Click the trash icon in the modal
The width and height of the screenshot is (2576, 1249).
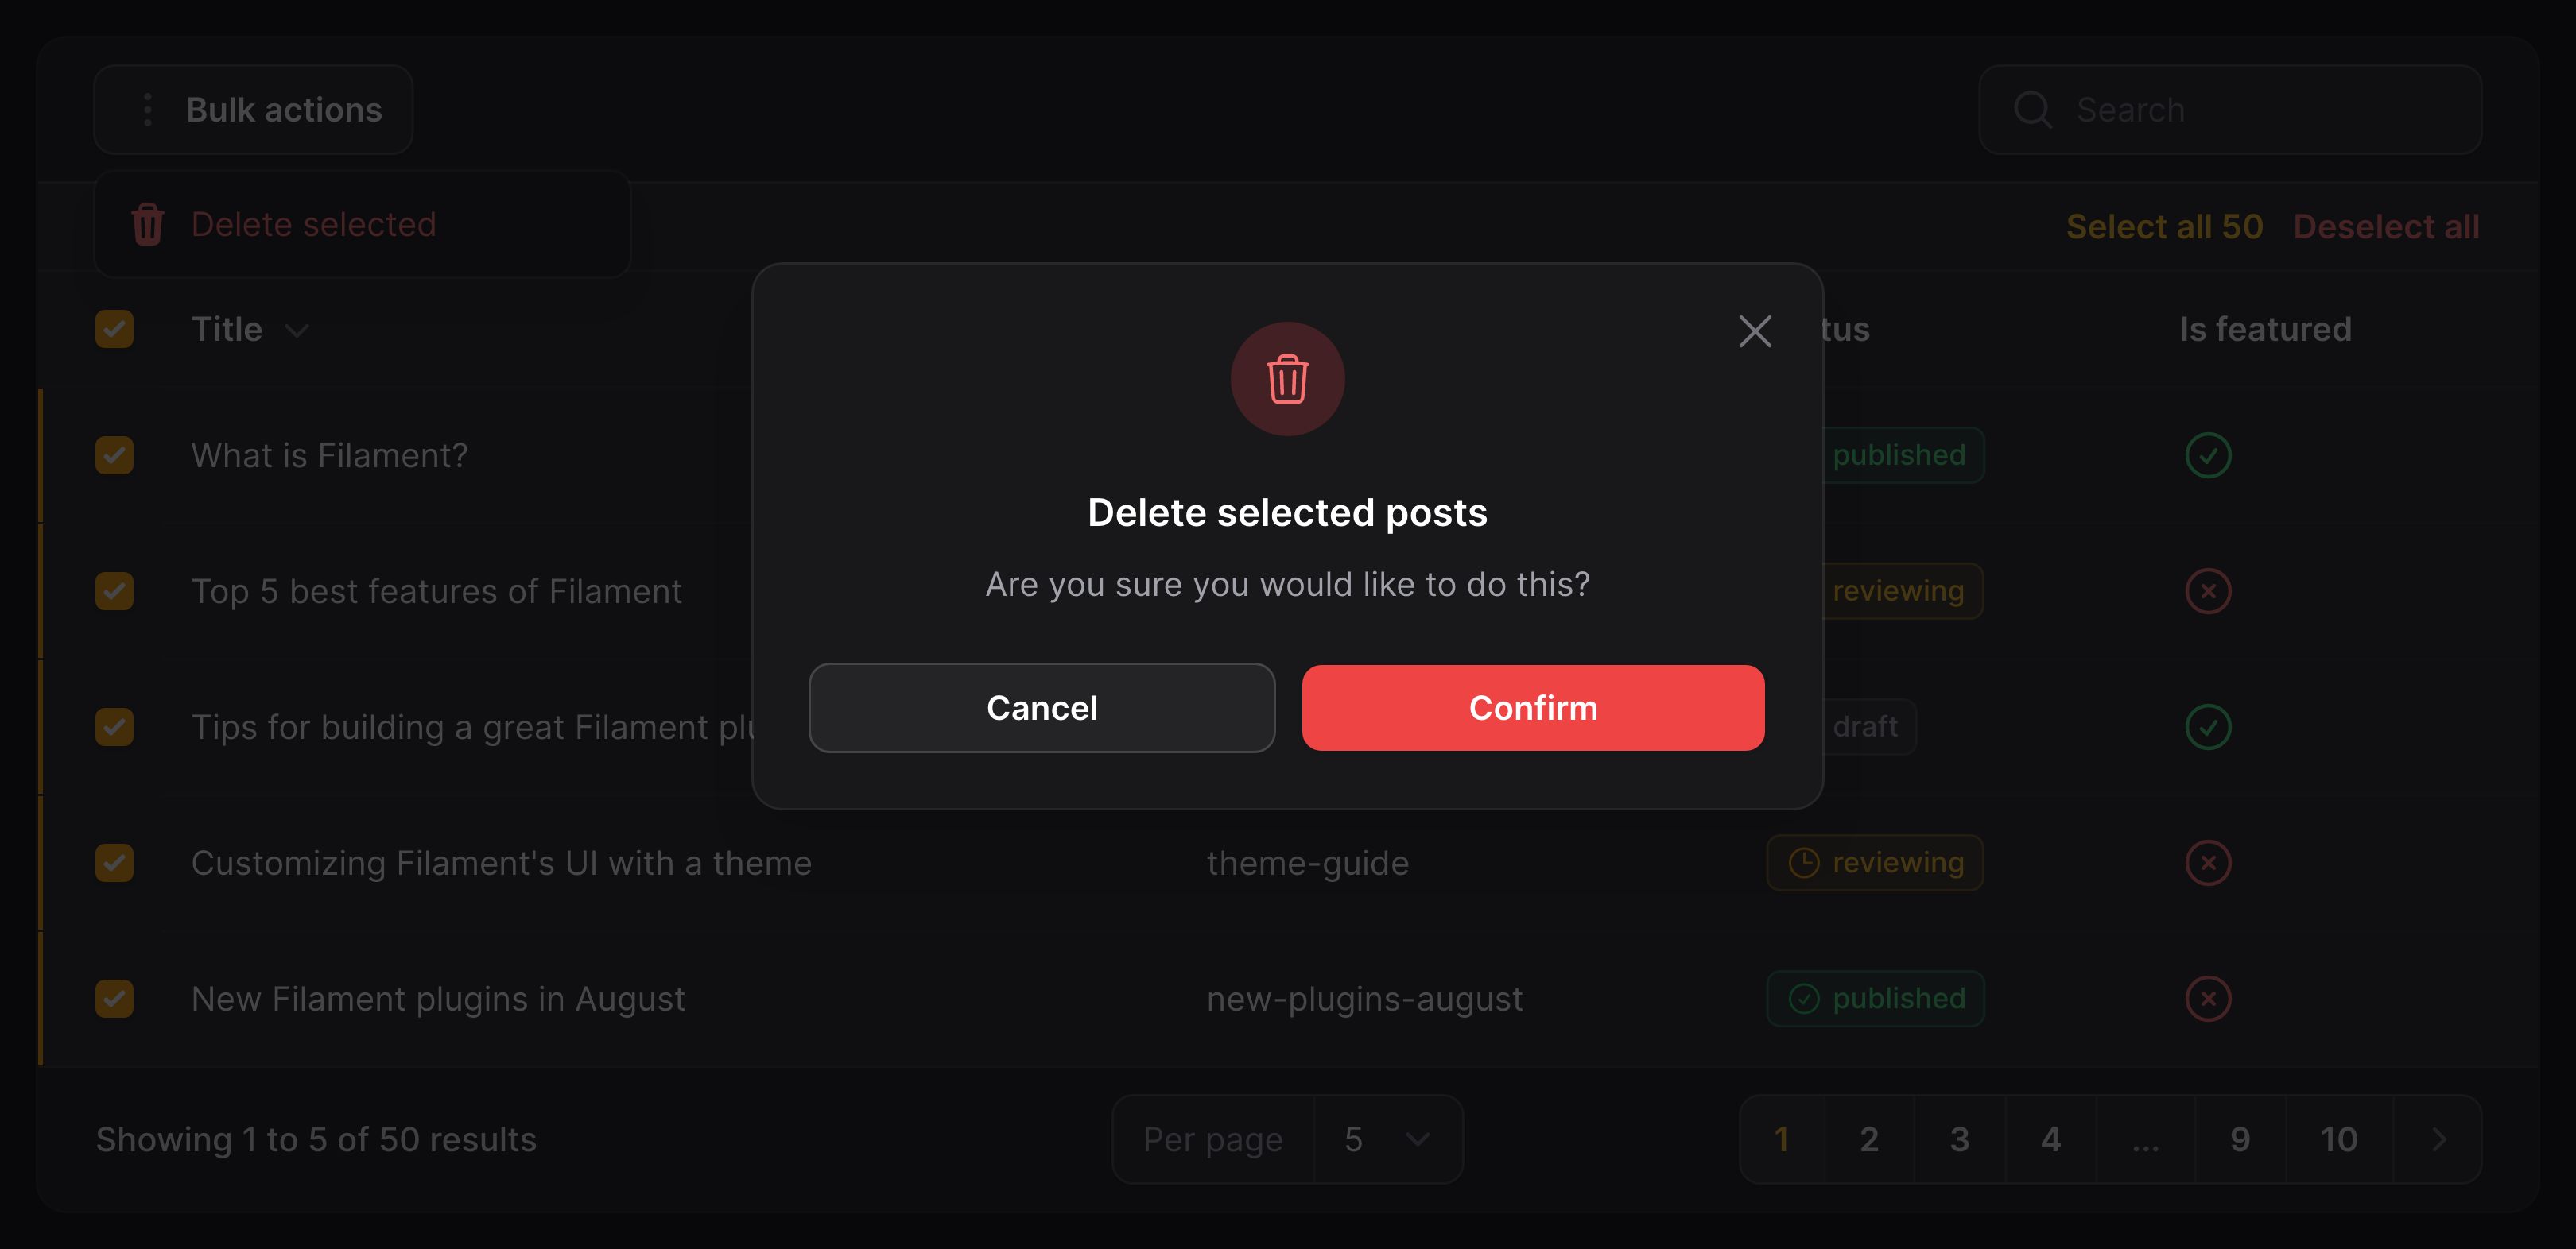tap(1287, 379)
